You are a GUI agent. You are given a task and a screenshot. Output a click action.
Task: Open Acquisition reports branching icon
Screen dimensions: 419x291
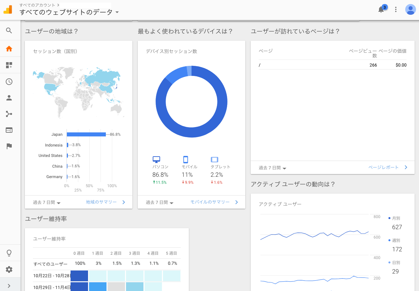point(9,114)
